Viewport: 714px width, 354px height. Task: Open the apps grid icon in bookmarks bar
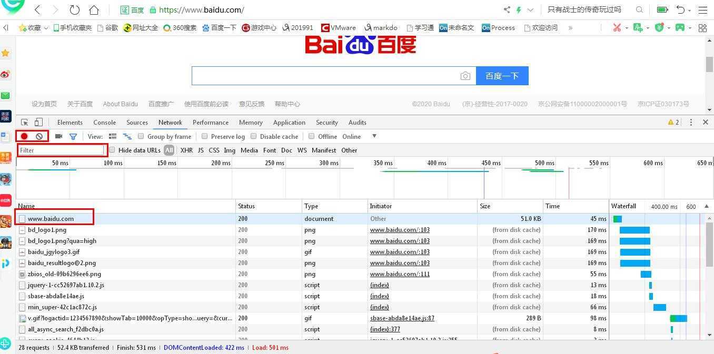[702, 27]
